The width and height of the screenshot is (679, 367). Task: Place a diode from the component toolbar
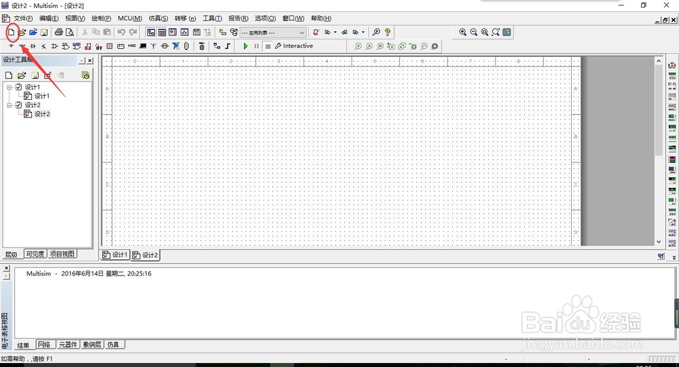(33, 46)
